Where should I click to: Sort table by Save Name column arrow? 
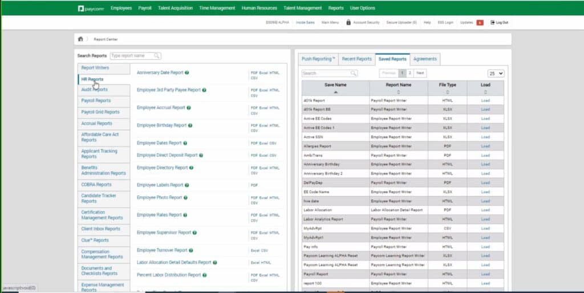pyautogui.click(x=335, y=91)
